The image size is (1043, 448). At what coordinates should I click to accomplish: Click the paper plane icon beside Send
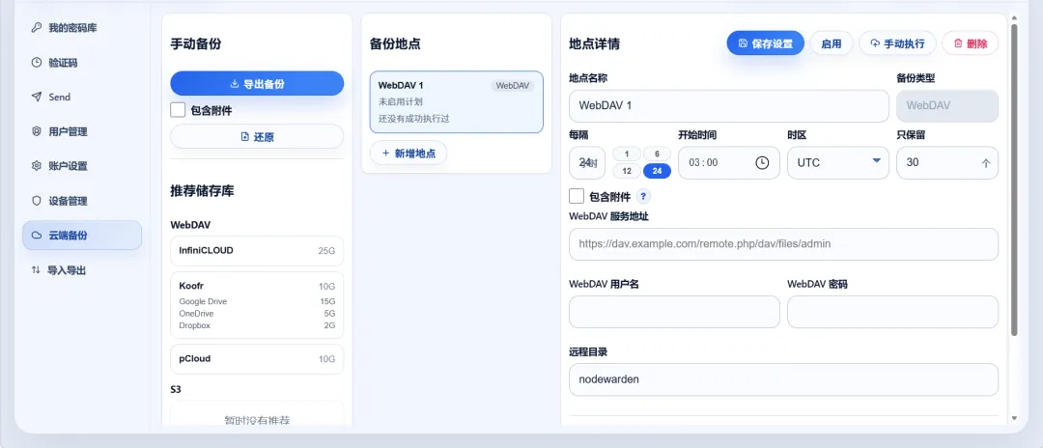37,98
